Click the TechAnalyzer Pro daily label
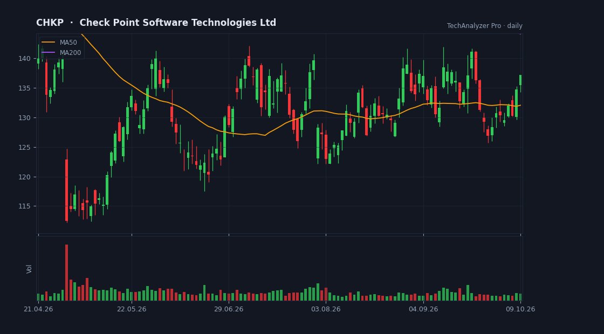The height and width of the screenshot is (334, 604). [x=485, y=26]
